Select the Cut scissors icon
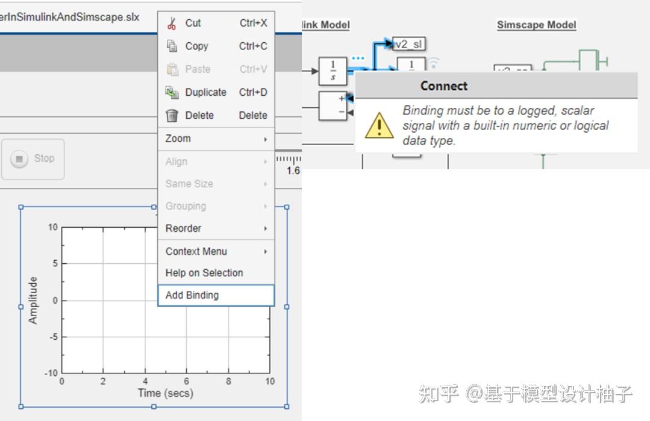The width and height of the screenshot is (650, 421). click(x=171, y=23)
